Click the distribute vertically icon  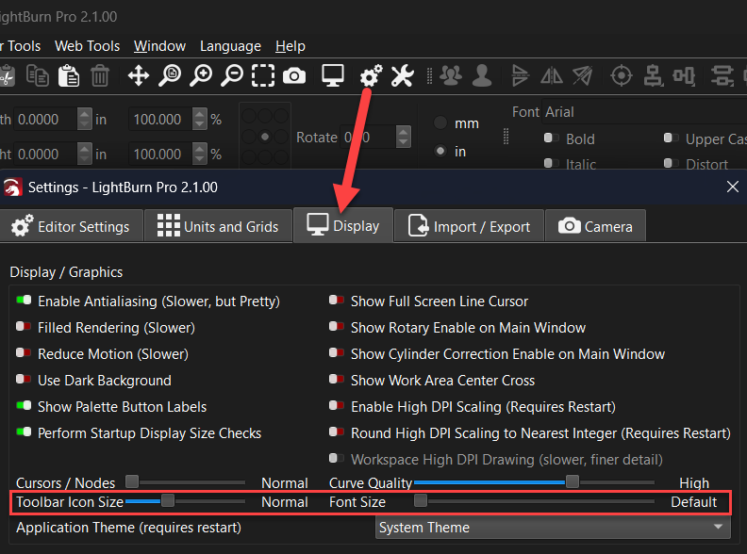tap(722, 75)
